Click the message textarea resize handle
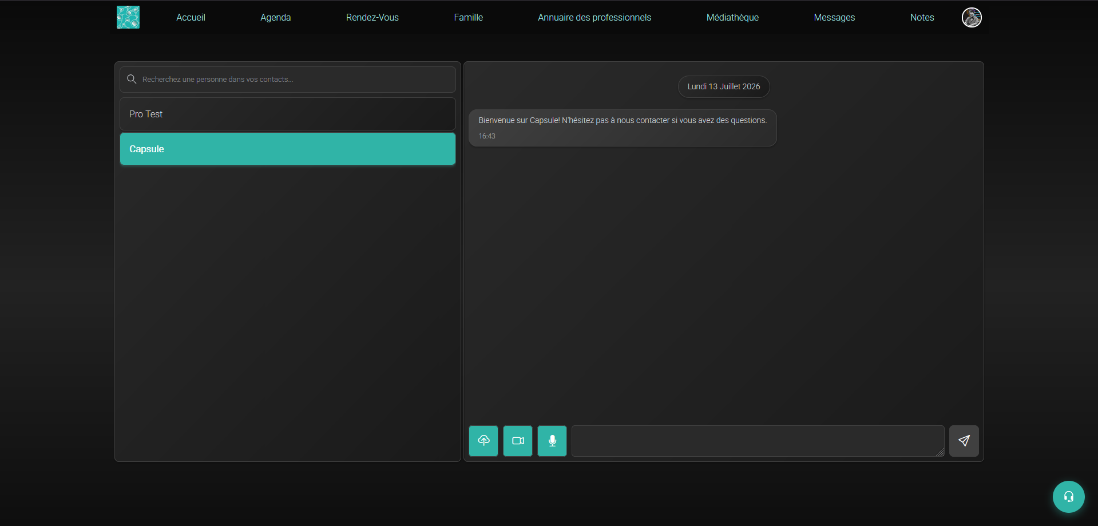This screenshot has height=526, width=1098. pyautogui.click(x=940, y=452)
